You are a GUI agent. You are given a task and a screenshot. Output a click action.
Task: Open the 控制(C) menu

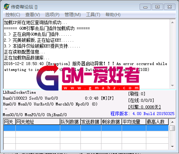click(x=12, y=15)
